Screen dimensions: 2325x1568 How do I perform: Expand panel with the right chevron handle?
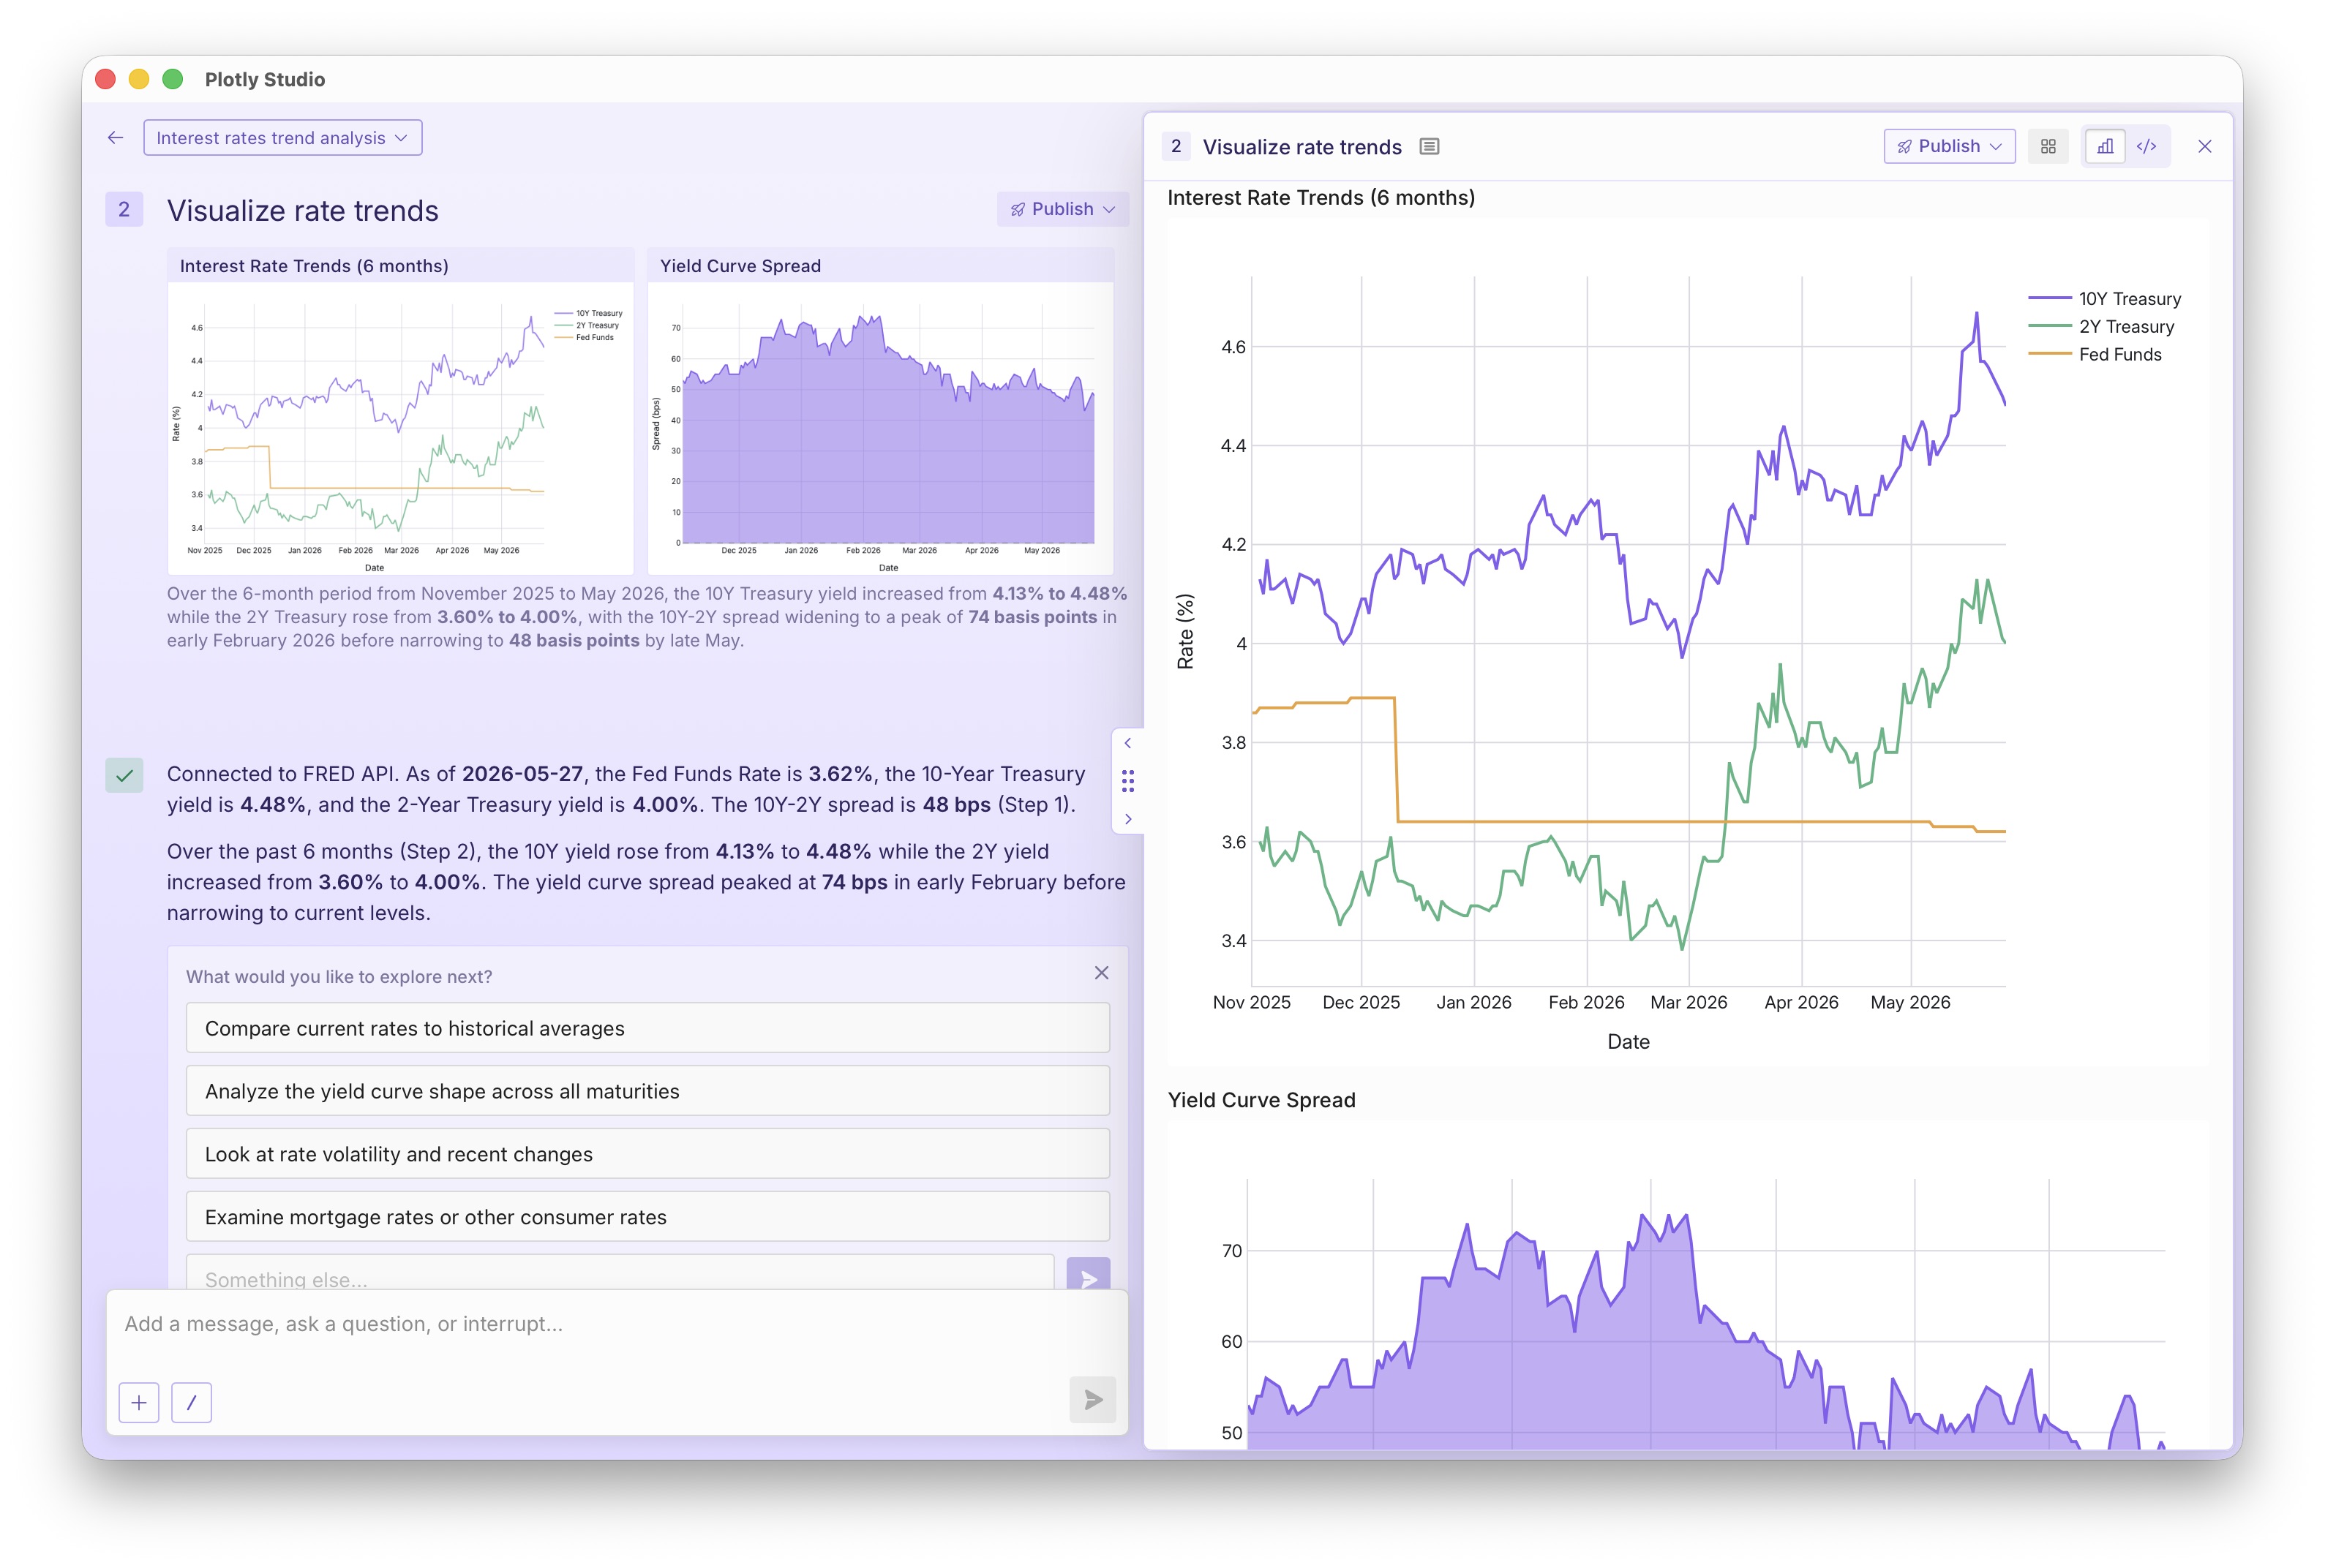[1127, 819]
